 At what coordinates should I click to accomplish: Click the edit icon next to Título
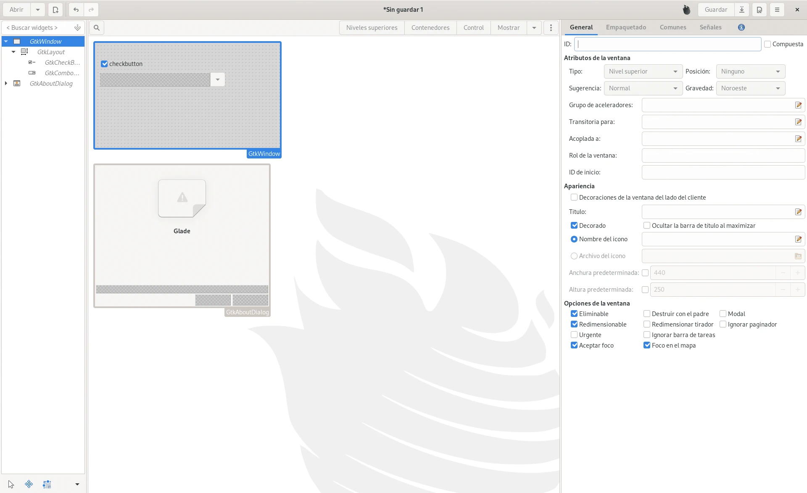[x=798, y=212]
